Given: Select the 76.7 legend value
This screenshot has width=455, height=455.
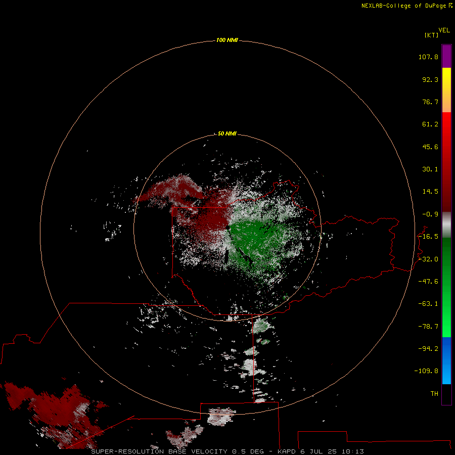Looking at the screenshot, I should coord(430,102).
